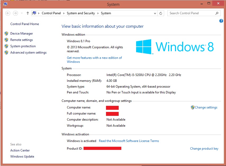Select Control Panel in the breadcrumb
The height and width of the screenshot is (166, 226).
click(x=51, y=13)
